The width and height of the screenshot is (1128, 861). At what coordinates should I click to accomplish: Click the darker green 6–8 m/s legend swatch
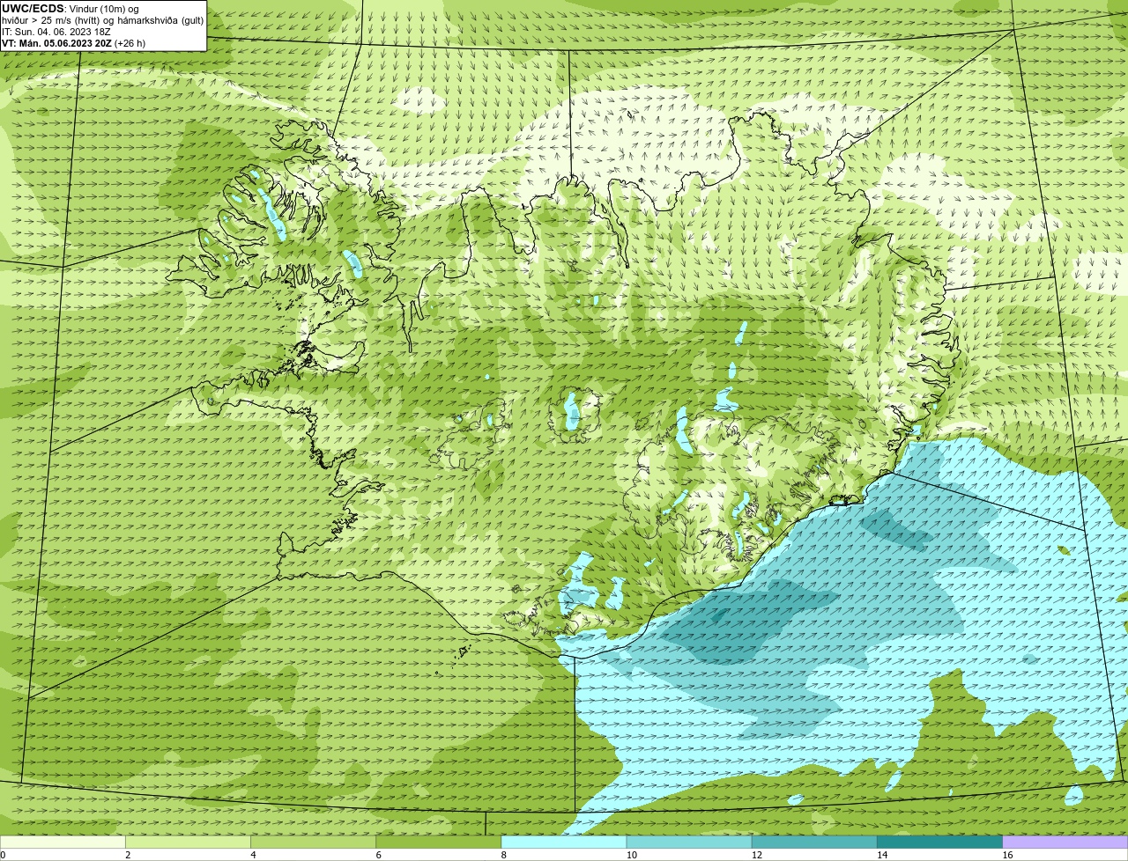(438, 842)
